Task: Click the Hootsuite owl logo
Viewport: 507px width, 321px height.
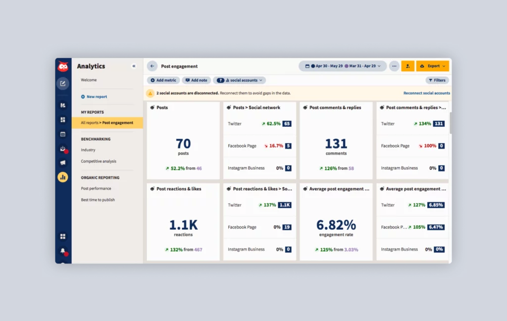Action: click(63, 67)
